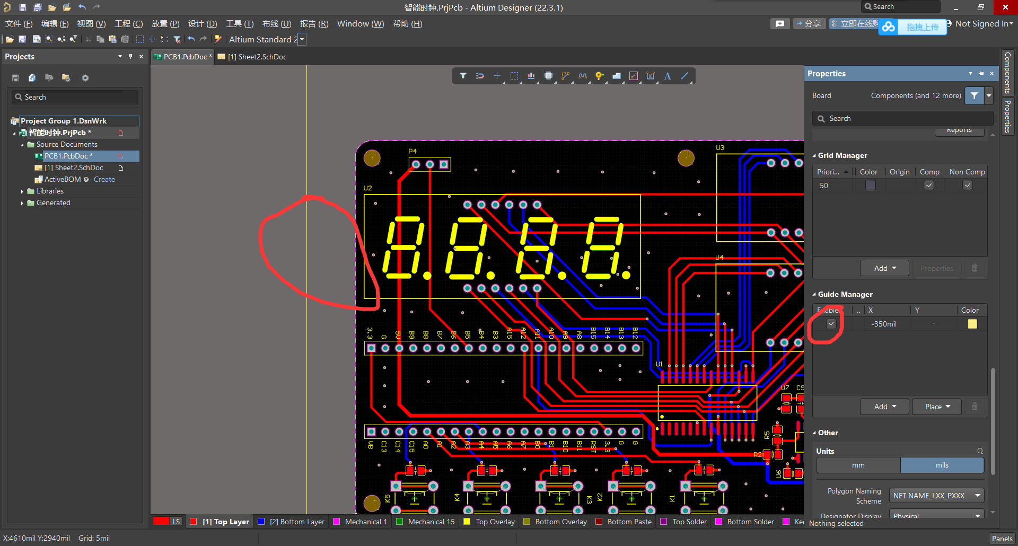
Task: Start interactive routing tool
Action: [565, 76]
